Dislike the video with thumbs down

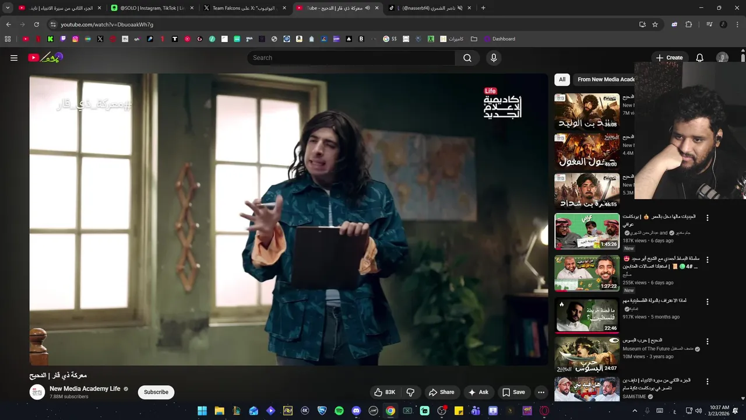tap(410, 392)
